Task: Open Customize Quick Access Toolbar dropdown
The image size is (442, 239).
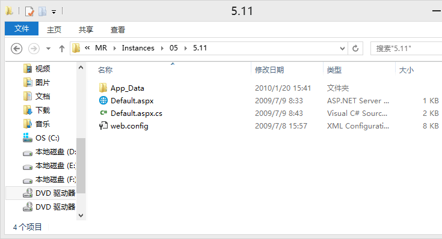Action: click(x=54, y=12)
